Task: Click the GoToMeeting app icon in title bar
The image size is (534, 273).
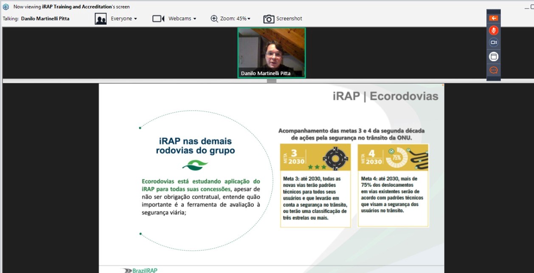Action: pos(6,6)
